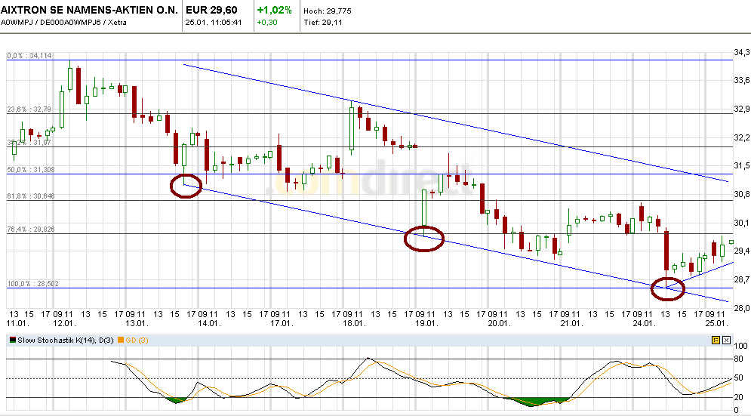Click the daily low 'Tief: 29,11'
Image resolution: width=751 pixels, height=416 pixels.
pos(323,22)
